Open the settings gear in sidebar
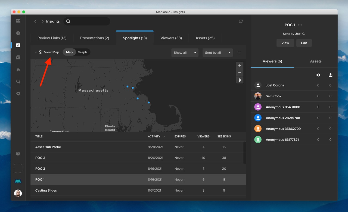Viewport: 348px width, 212px height. tap(18, 93)
